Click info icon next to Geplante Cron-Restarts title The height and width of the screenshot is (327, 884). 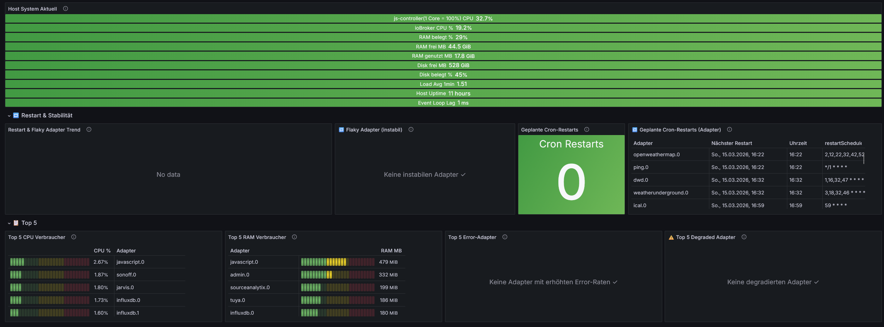(x=587, y=130)
